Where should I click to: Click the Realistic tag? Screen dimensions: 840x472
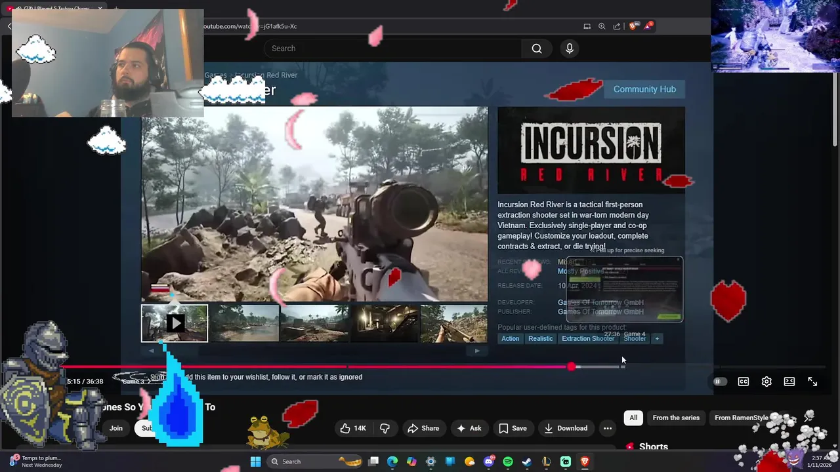pyautogui.click(x=540, y=338)
